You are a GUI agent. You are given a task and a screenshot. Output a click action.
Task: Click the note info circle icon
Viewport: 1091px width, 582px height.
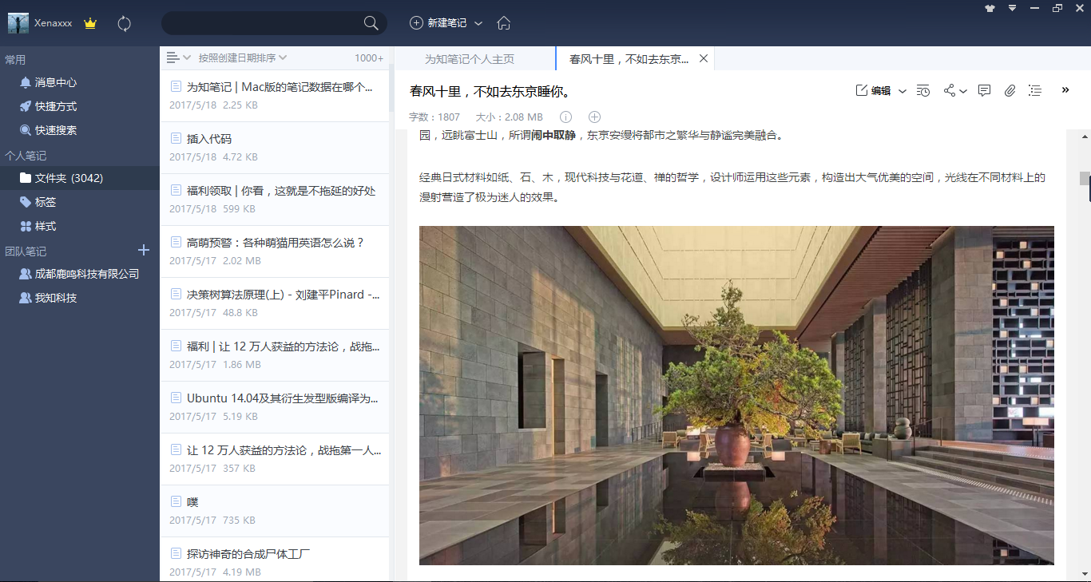(565, 117)
